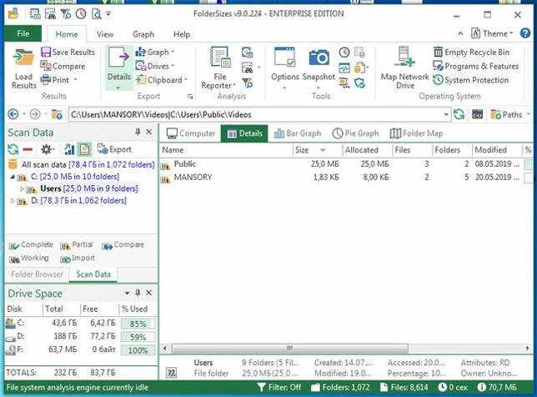Select All scan data tree root

pos(81,164)
